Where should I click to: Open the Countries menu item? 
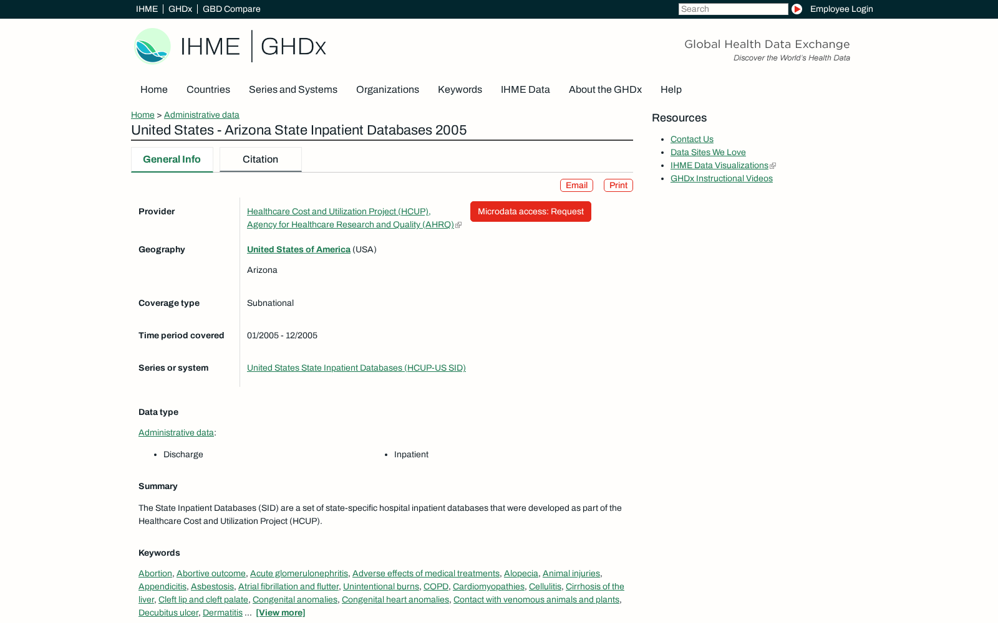(208, 90)
